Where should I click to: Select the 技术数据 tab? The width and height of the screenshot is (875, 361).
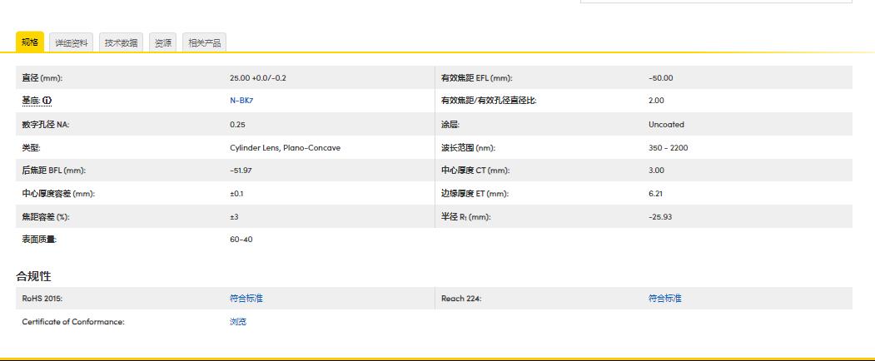click(x=121, y=43)
